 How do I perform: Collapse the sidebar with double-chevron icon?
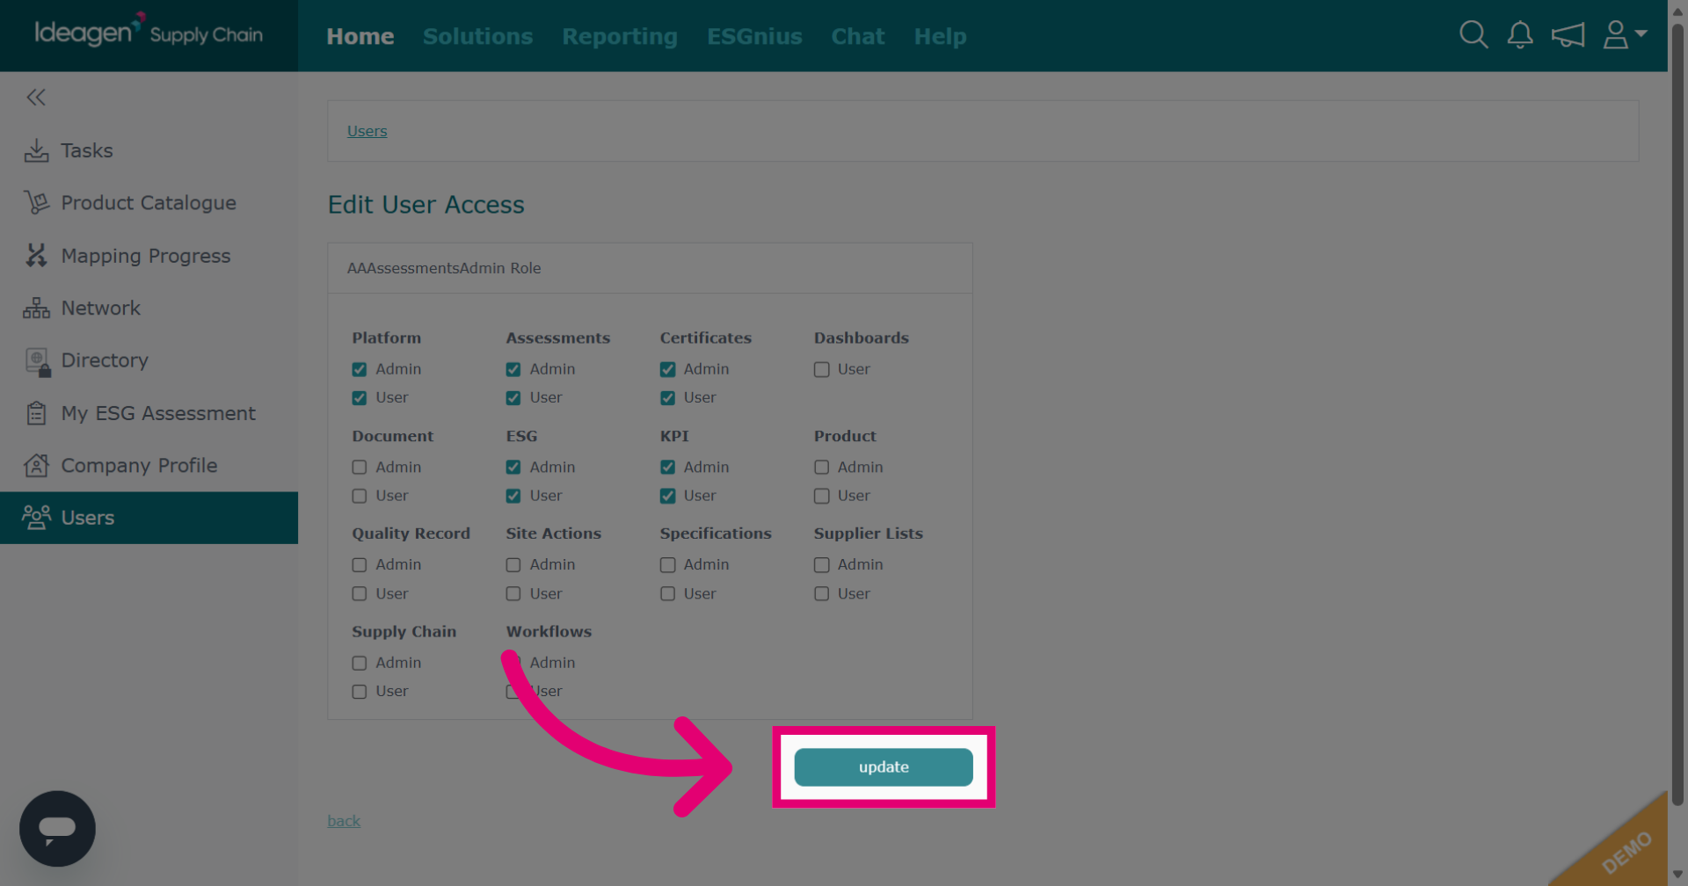[36, 98]
